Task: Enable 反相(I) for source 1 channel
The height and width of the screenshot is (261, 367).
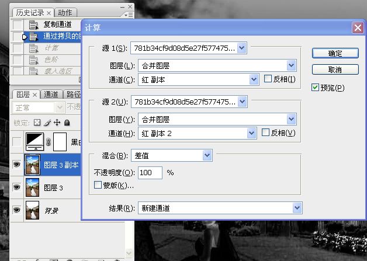Action: coord(268,79)
